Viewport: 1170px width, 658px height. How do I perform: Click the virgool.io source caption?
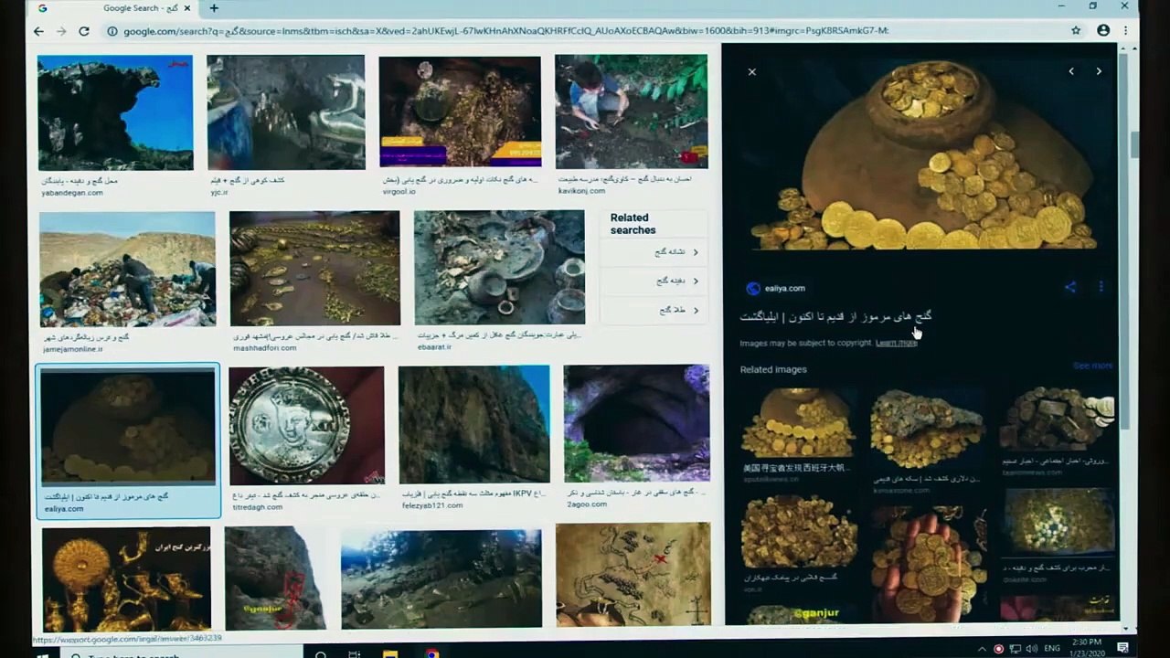click(x=399, y=192)
